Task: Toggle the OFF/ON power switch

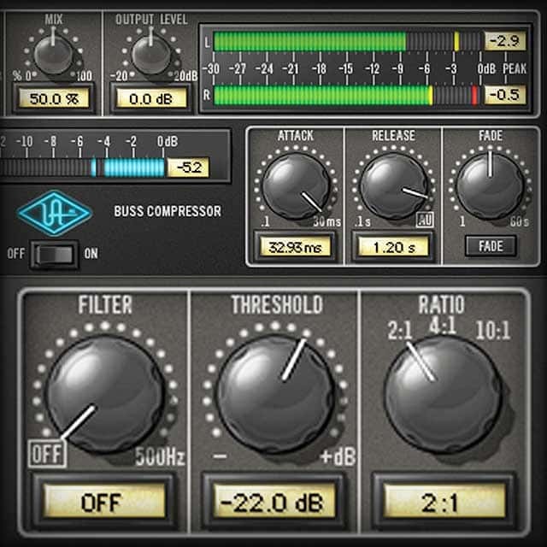Action: click(56, 254)
